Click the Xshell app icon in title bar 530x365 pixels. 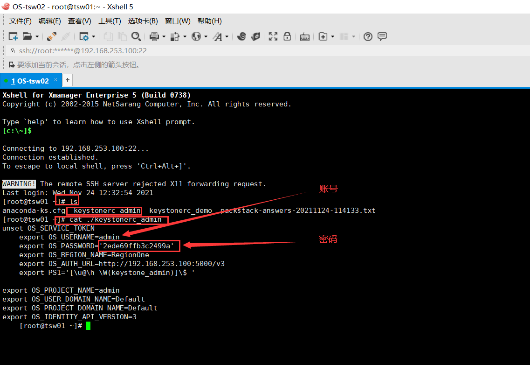click(x=6, y=7)
